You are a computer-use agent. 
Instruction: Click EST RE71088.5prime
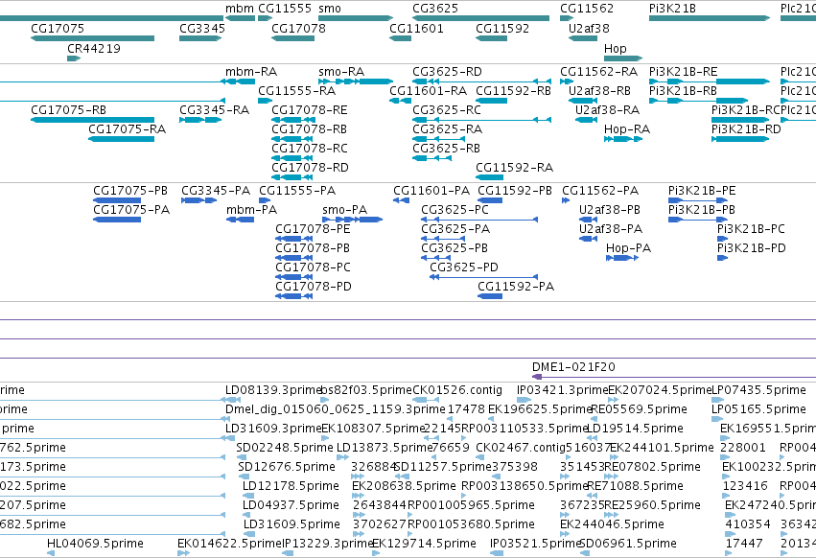click(593, 496)
